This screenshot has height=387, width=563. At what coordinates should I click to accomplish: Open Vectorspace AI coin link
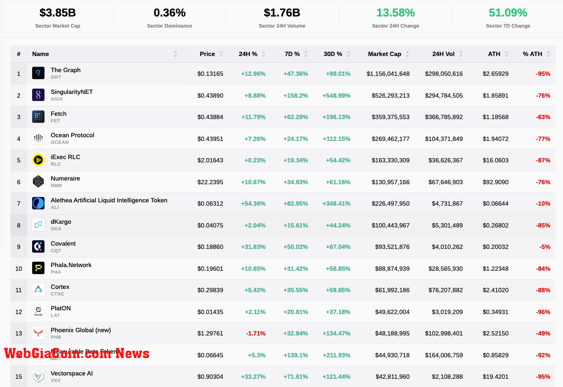[72, 373]
